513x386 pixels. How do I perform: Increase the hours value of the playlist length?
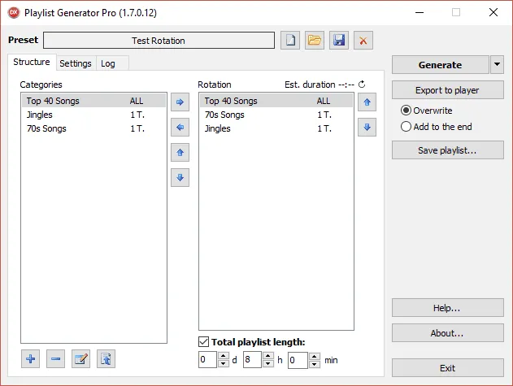point(267,356)
